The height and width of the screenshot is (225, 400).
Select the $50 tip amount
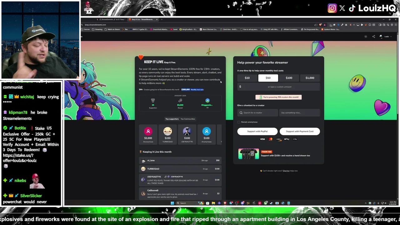tap(268, 78)
